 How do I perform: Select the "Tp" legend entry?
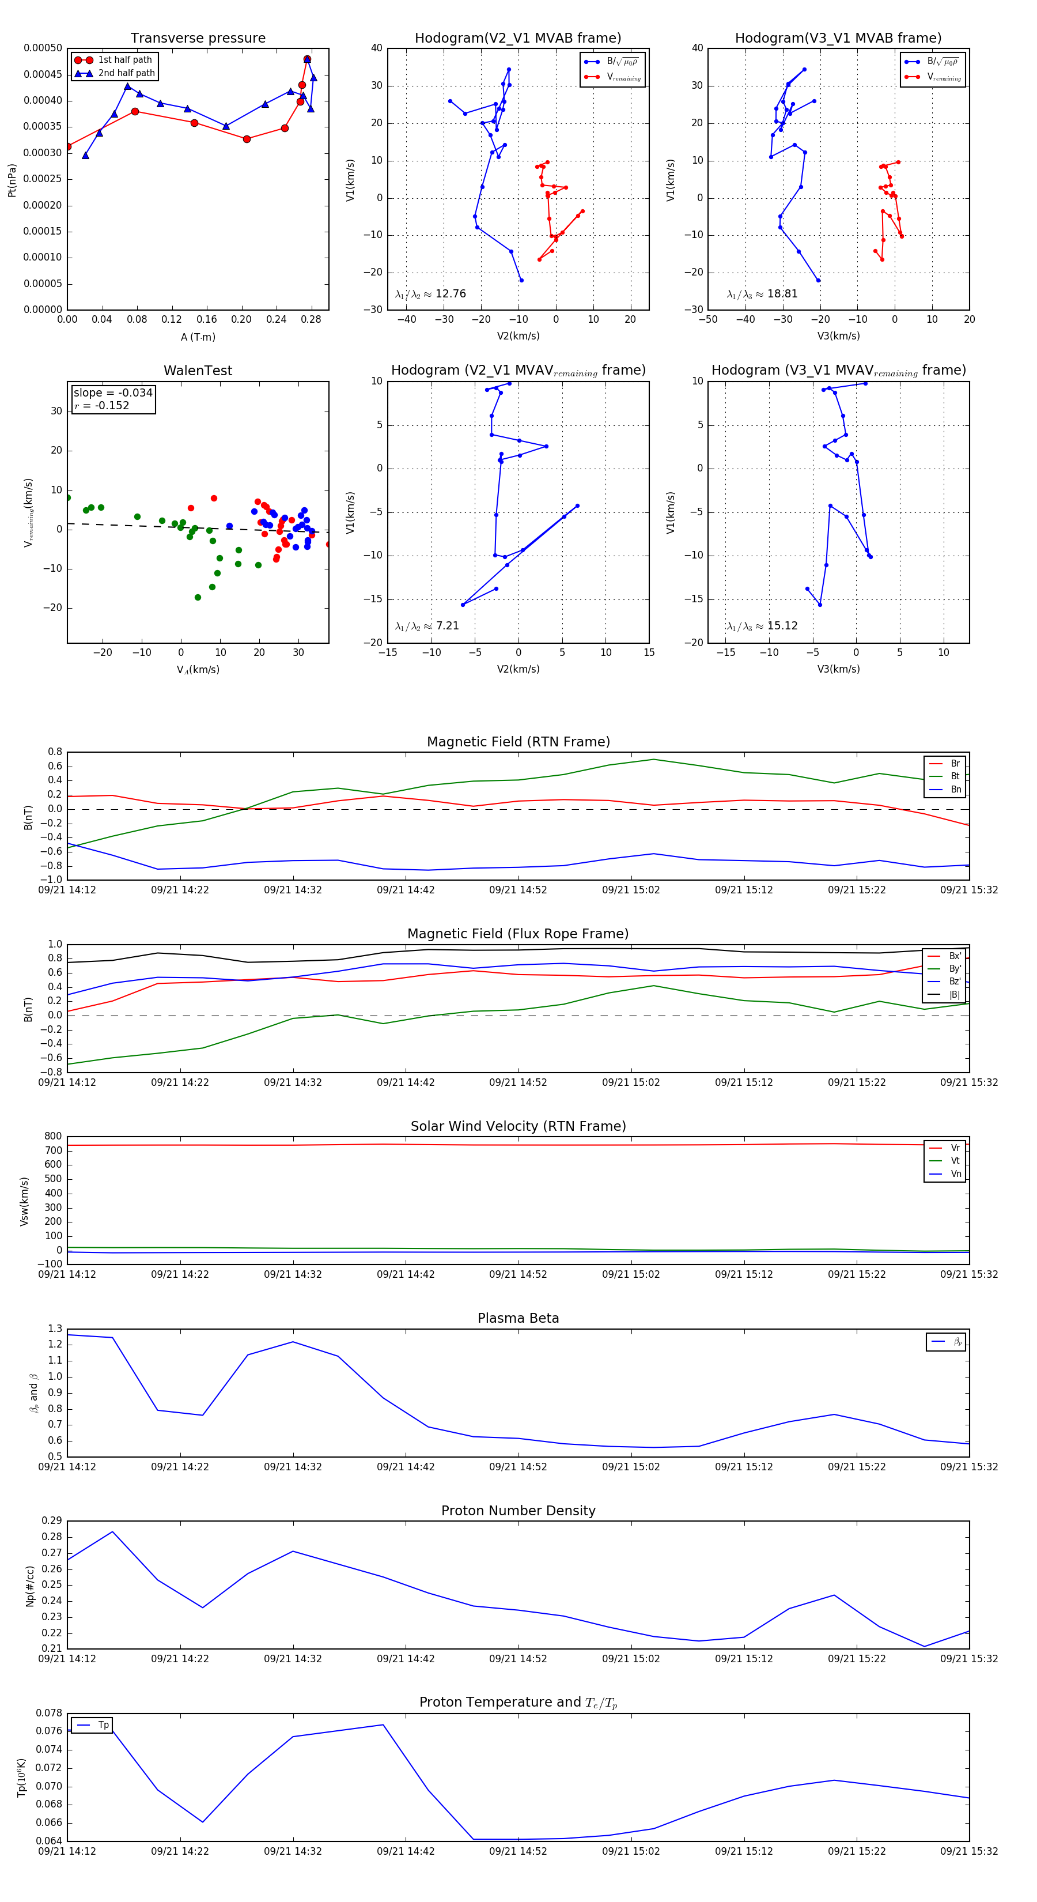pos(93,1725)
